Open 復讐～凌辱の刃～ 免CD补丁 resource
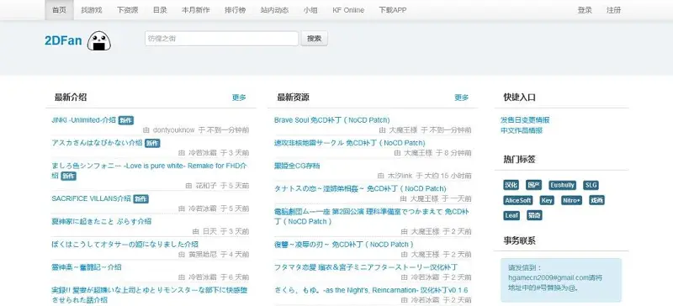The height and width of the screenshot is (306, 673). tap(344, 244)
